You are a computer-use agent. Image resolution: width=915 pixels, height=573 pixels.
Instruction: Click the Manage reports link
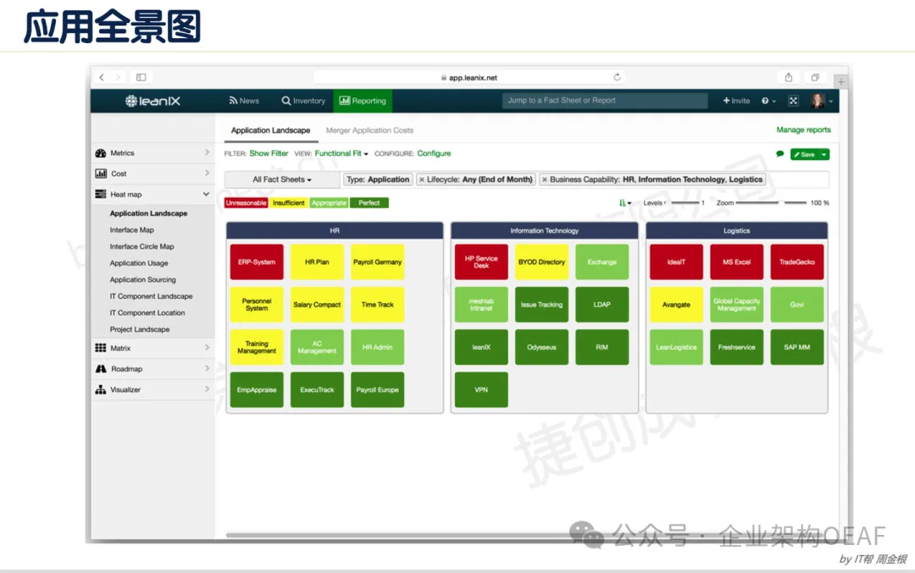click(803, 130)
